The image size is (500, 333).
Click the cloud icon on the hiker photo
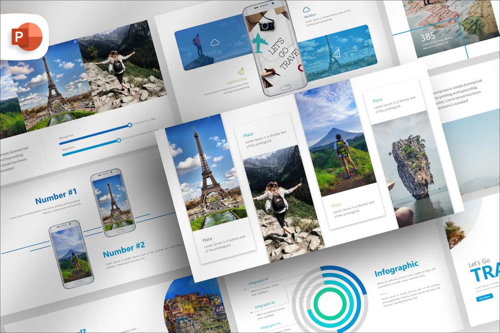[215, 42]
